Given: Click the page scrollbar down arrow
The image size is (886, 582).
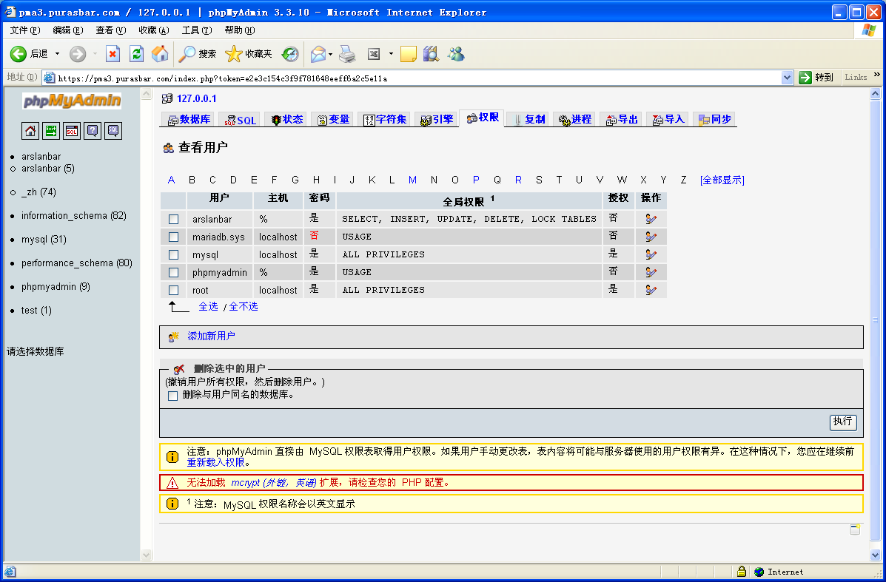Looking at the screenshot, I should (x=875, y=555).
